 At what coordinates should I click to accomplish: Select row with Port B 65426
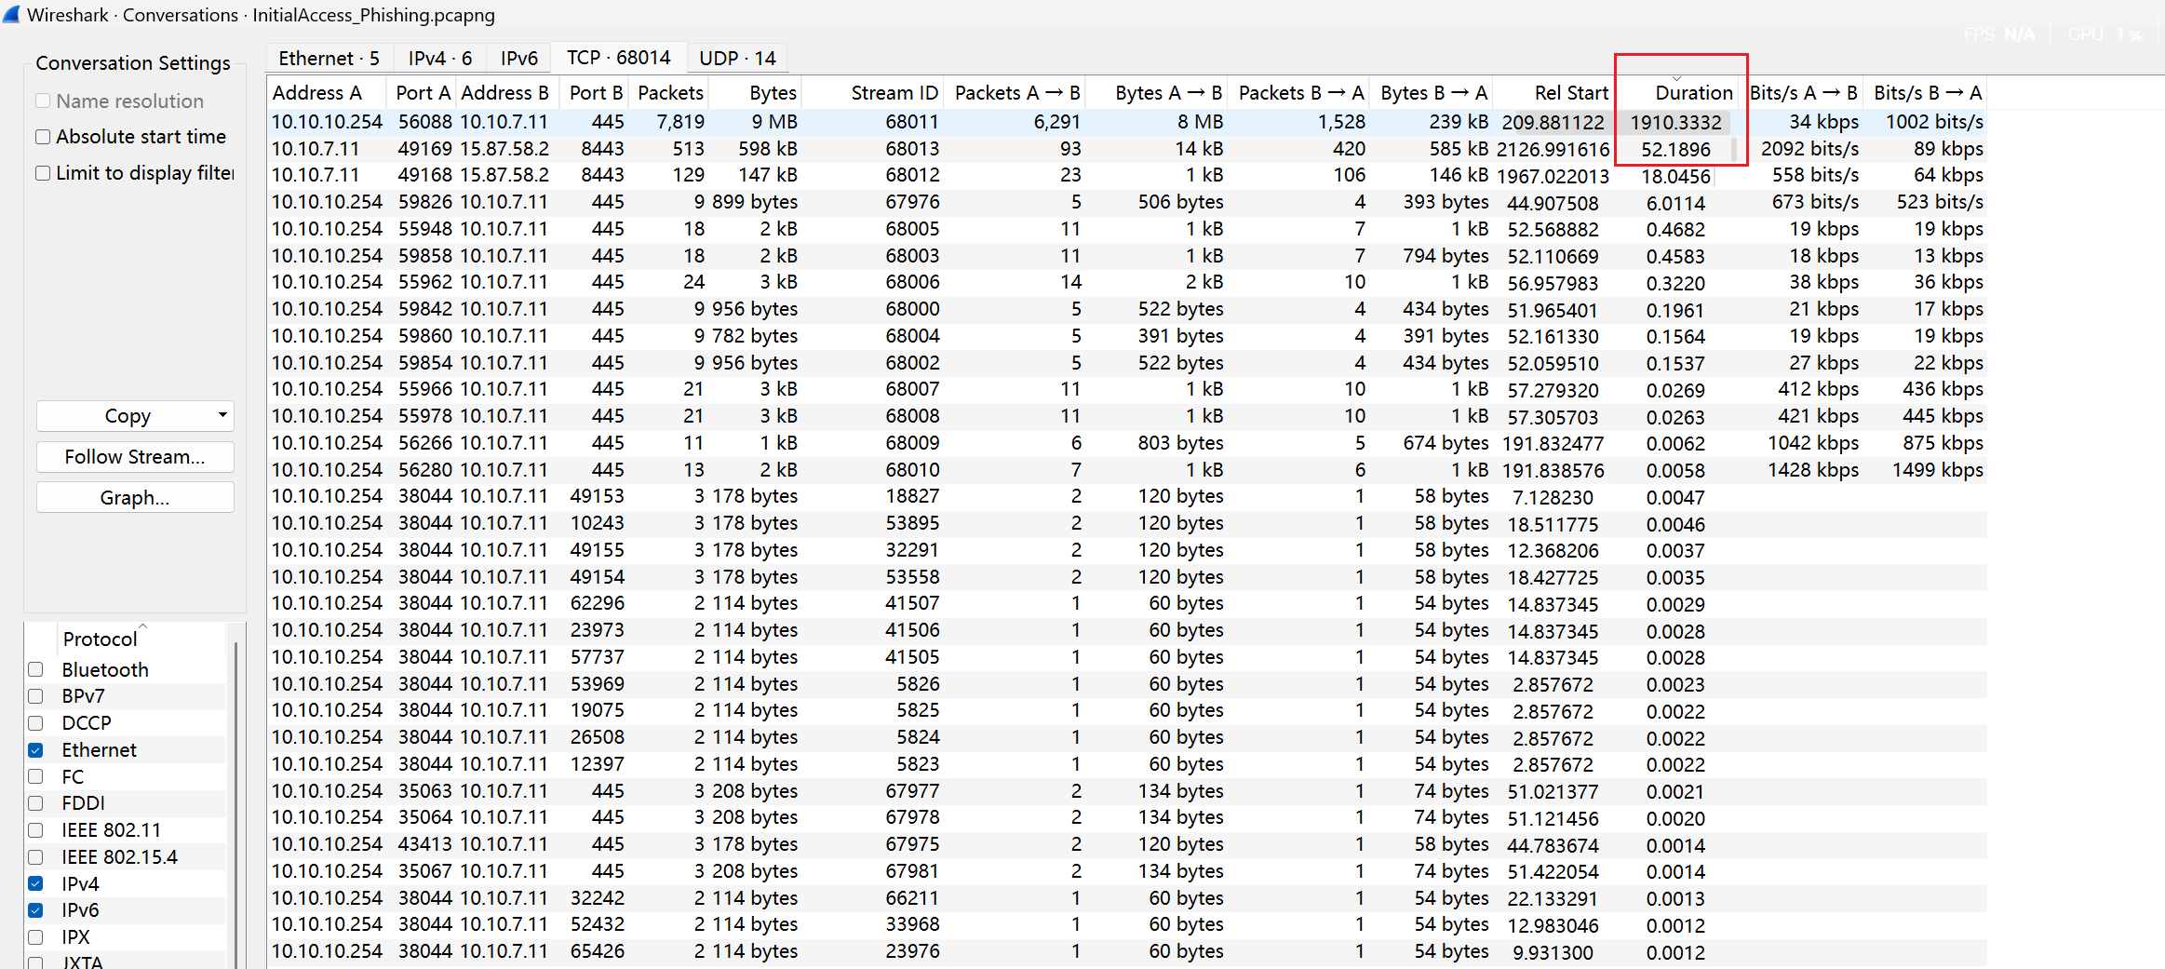pyautogui.click(x=1128, y=951)
